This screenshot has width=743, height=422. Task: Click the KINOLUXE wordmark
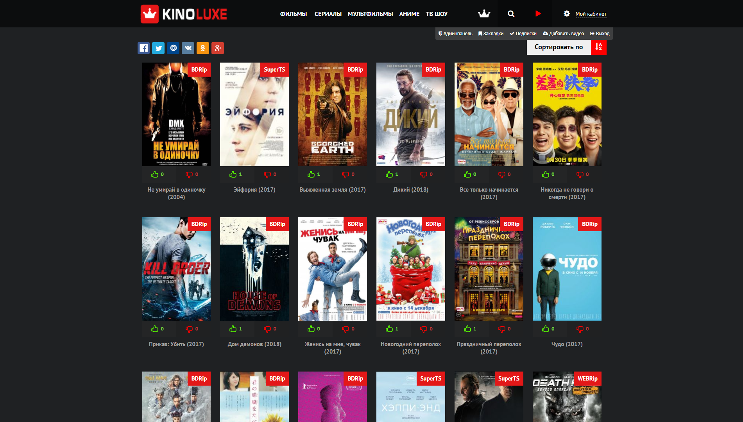coord(195,14)
